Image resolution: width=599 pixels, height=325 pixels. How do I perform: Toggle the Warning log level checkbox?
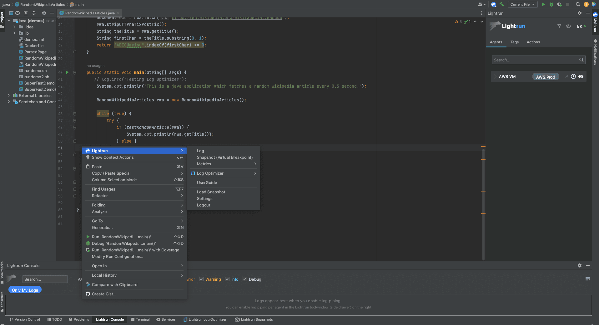pos(201,279)
